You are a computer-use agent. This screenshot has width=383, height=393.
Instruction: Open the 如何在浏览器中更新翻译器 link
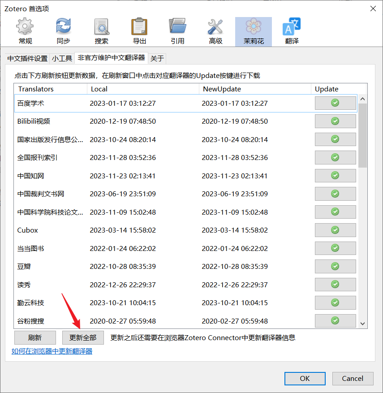tap(52, 351)
